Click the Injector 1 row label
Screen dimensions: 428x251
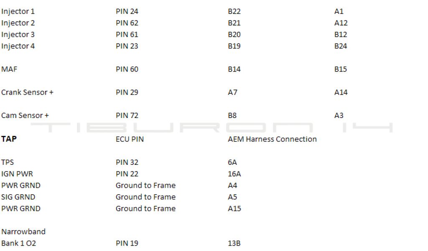(18, 11)
